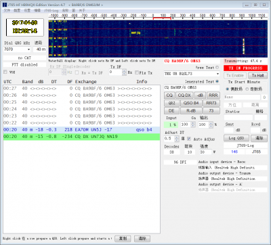Click the generated text field CQ BA9BF/6

[192, 87]
